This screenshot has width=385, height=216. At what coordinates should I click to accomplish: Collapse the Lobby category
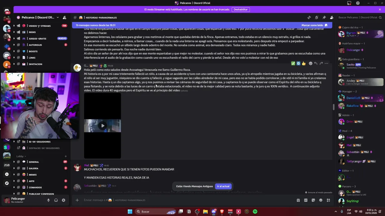[21, 156]
